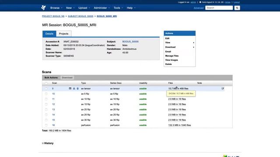Image resolution: width=280 pixels, height=157 pixels.
Task: Click the Advanced search link
Action: (x=199, y=8)
